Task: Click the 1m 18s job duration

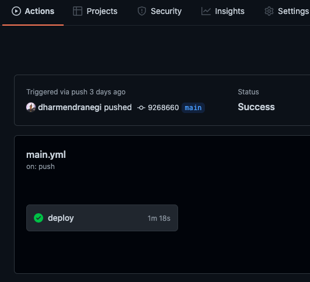Action: click(159, 218)
